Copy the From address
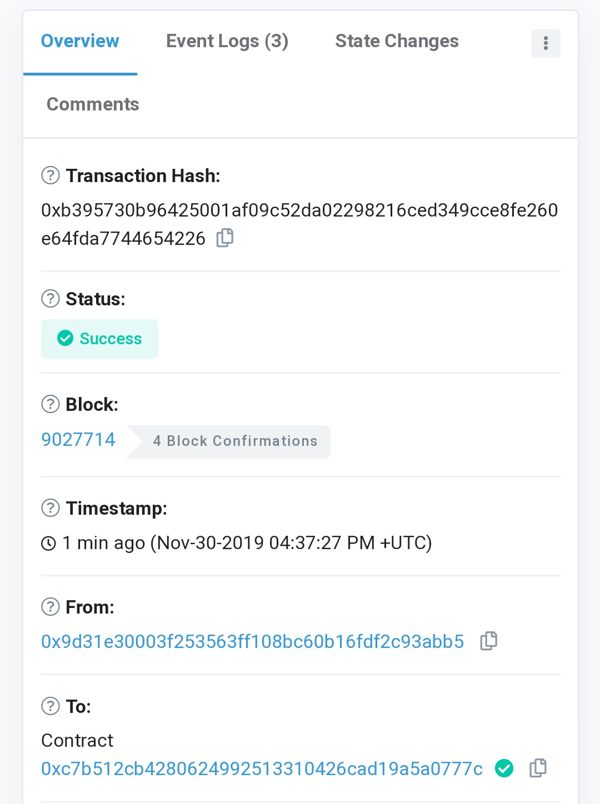The width and height of the screenshot is (600, 804). point(489,641)
